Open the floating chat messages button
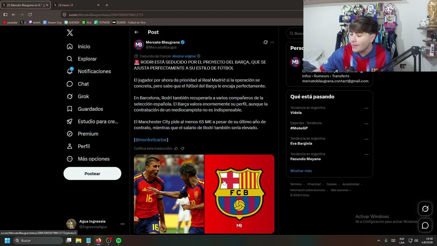The width and height of the screenshot is (437, 246). tap(425, 225)
